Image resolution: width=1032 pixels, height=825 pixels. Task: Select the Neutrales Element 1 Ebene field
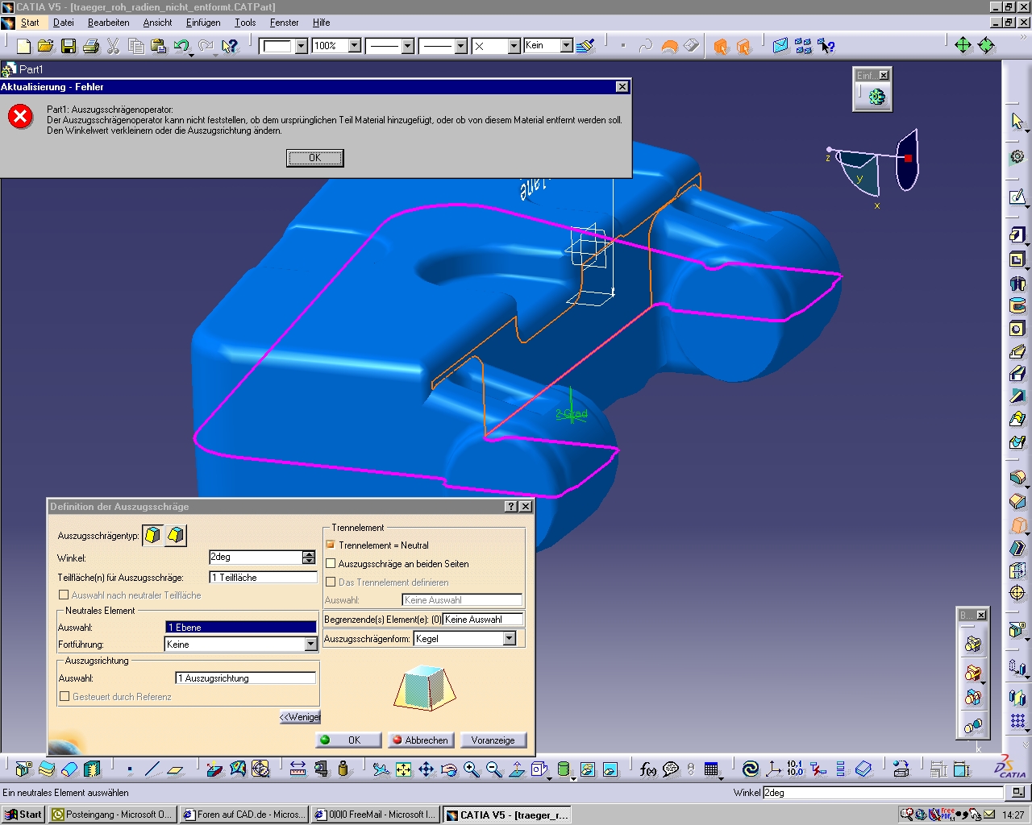tap(241, 627)
